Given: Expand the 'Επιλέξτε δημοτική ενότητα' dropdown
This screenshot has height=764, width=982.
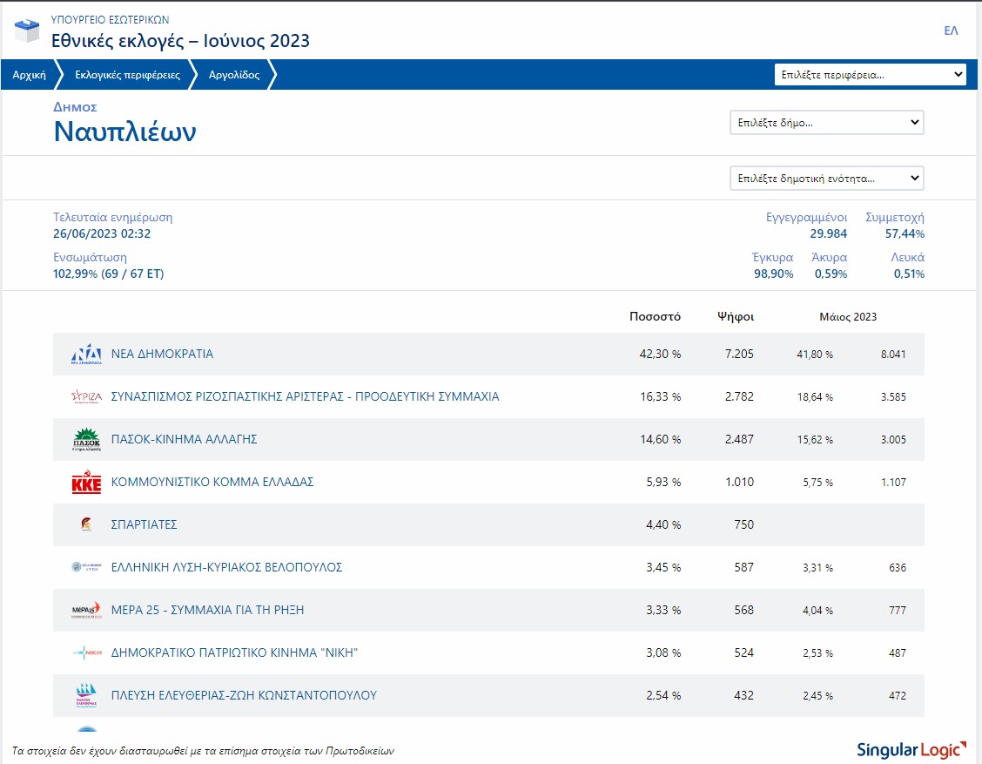Looking at the screenshot, I should [826, 179].
